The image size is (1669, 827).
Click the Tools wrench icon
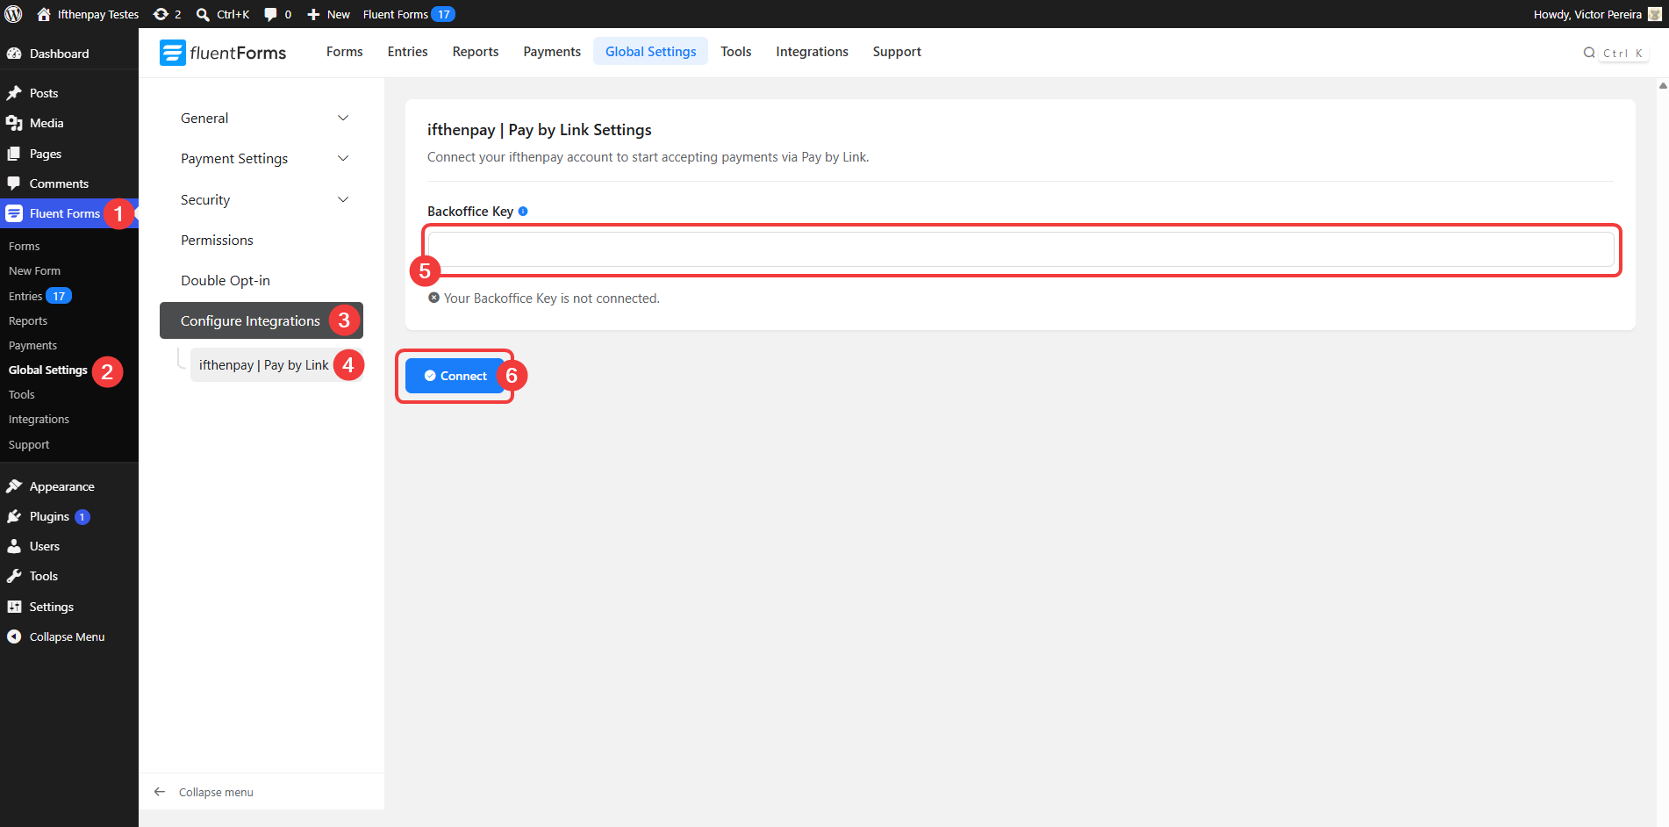point(14,576)
